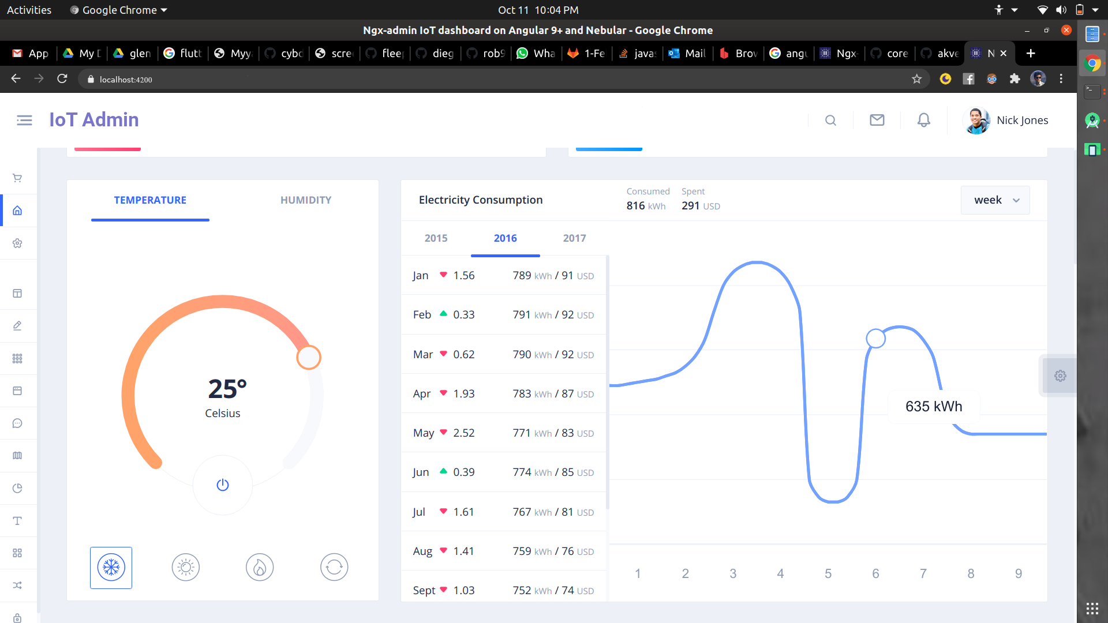Open the notifications bell icon
The image size is (1108, 623).
(923, 120)
